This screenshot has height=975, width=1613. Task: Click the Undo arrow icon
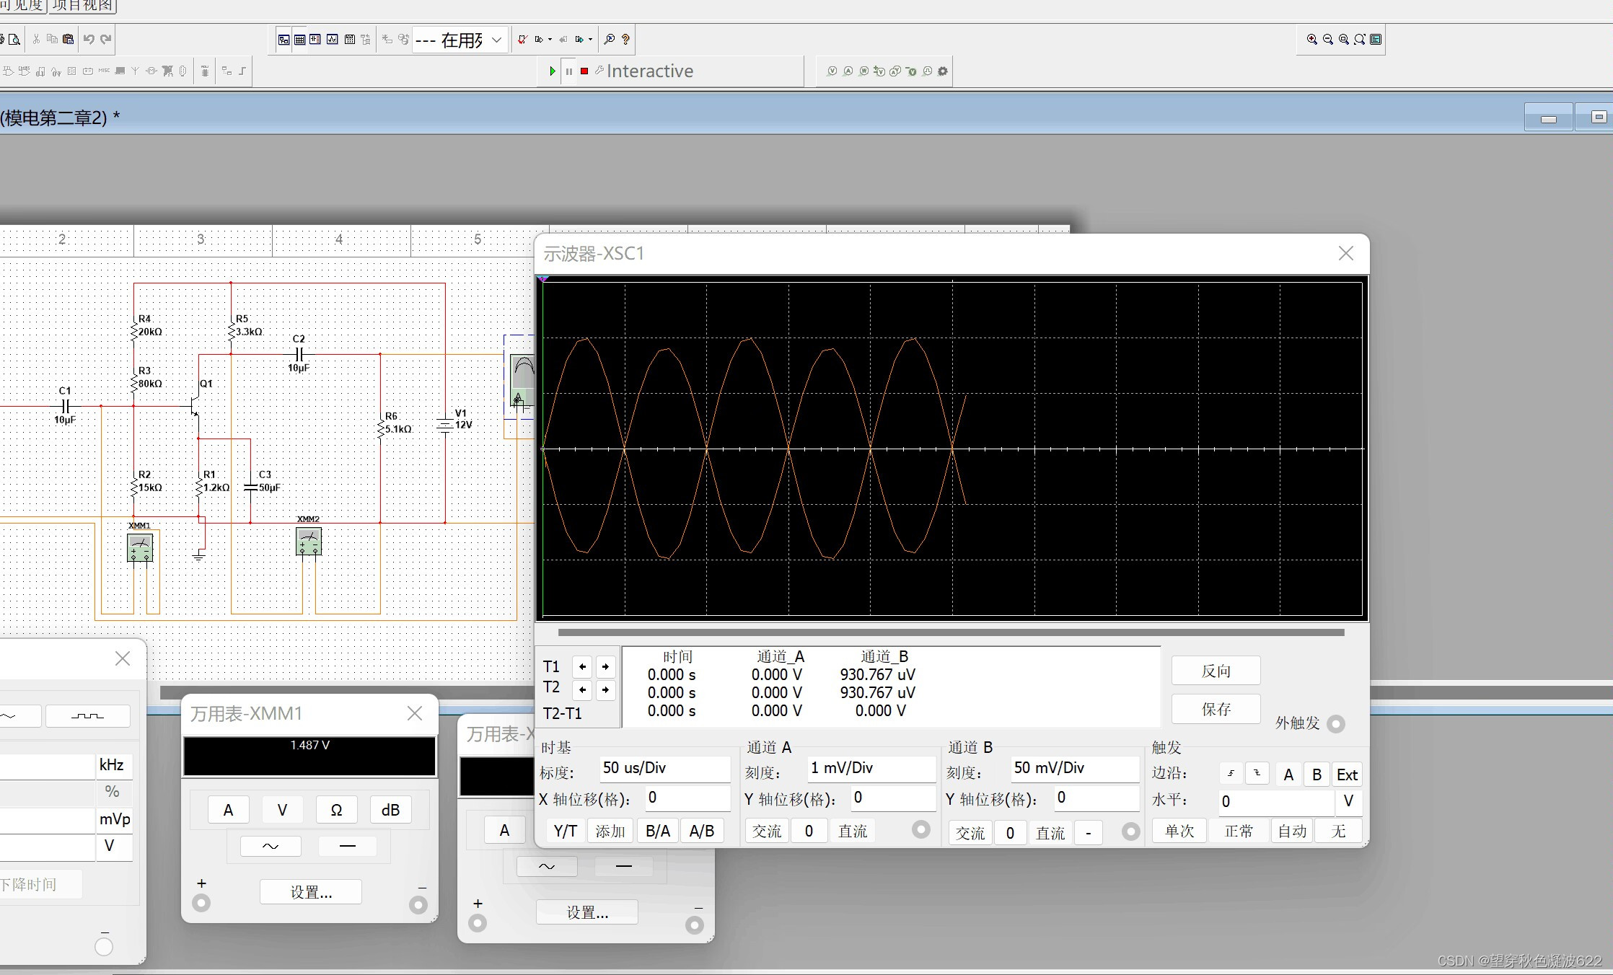click(89, 40)
